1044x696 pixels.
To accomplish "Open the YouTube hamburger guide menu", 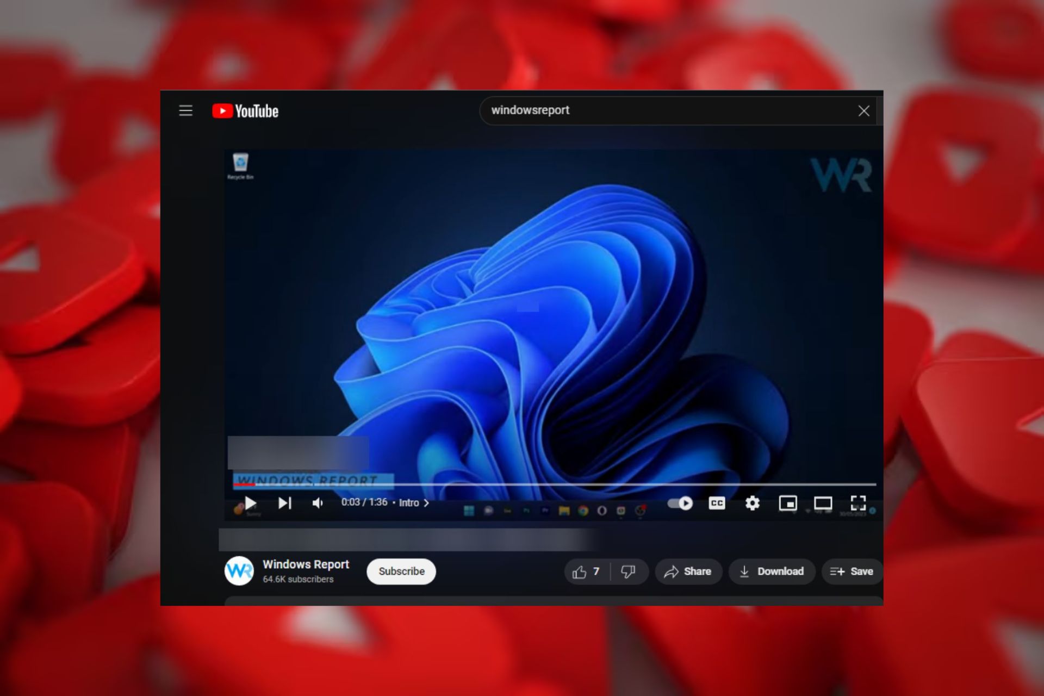I will pyautogui.click(x=185, y=111).
